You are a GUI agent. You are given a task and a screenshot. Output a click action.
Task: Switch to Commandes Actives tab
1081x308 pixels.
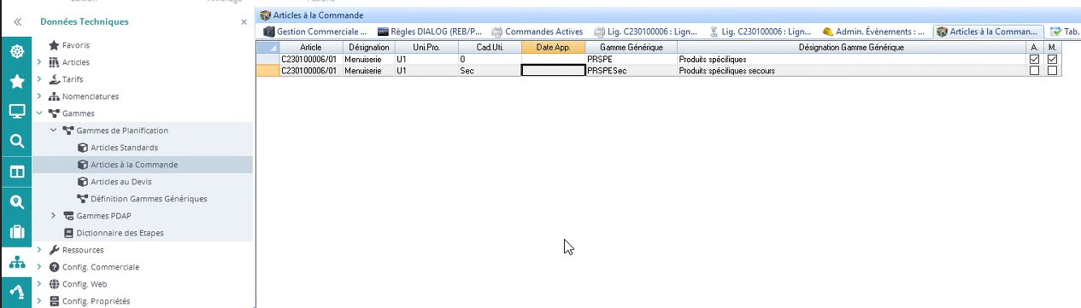click(x=538, y=32)
